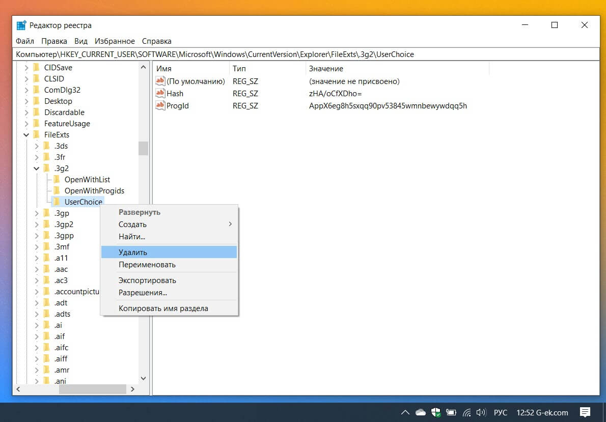Expand the .3fr key

pos(36,157)
